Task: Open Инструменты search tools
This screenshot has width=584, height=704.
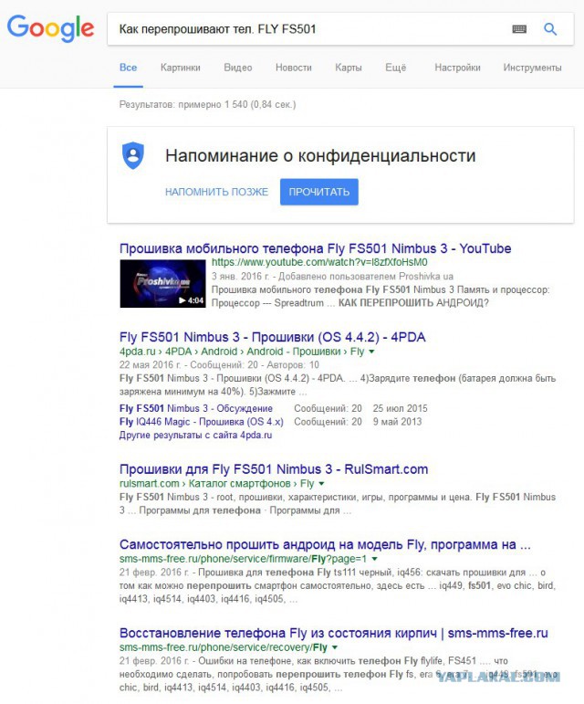Action: (532, 68)
